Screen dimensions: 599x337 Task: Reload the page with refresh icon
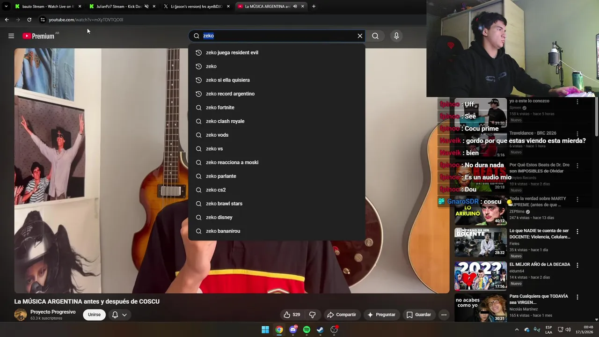(x=29, y=20)
